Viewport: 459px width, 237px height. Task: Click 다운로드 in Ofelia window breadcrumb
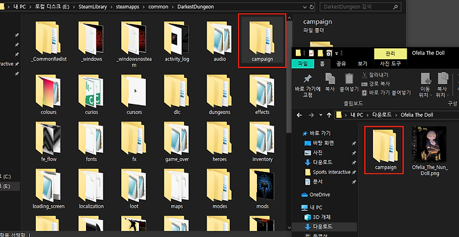point(381,115)
